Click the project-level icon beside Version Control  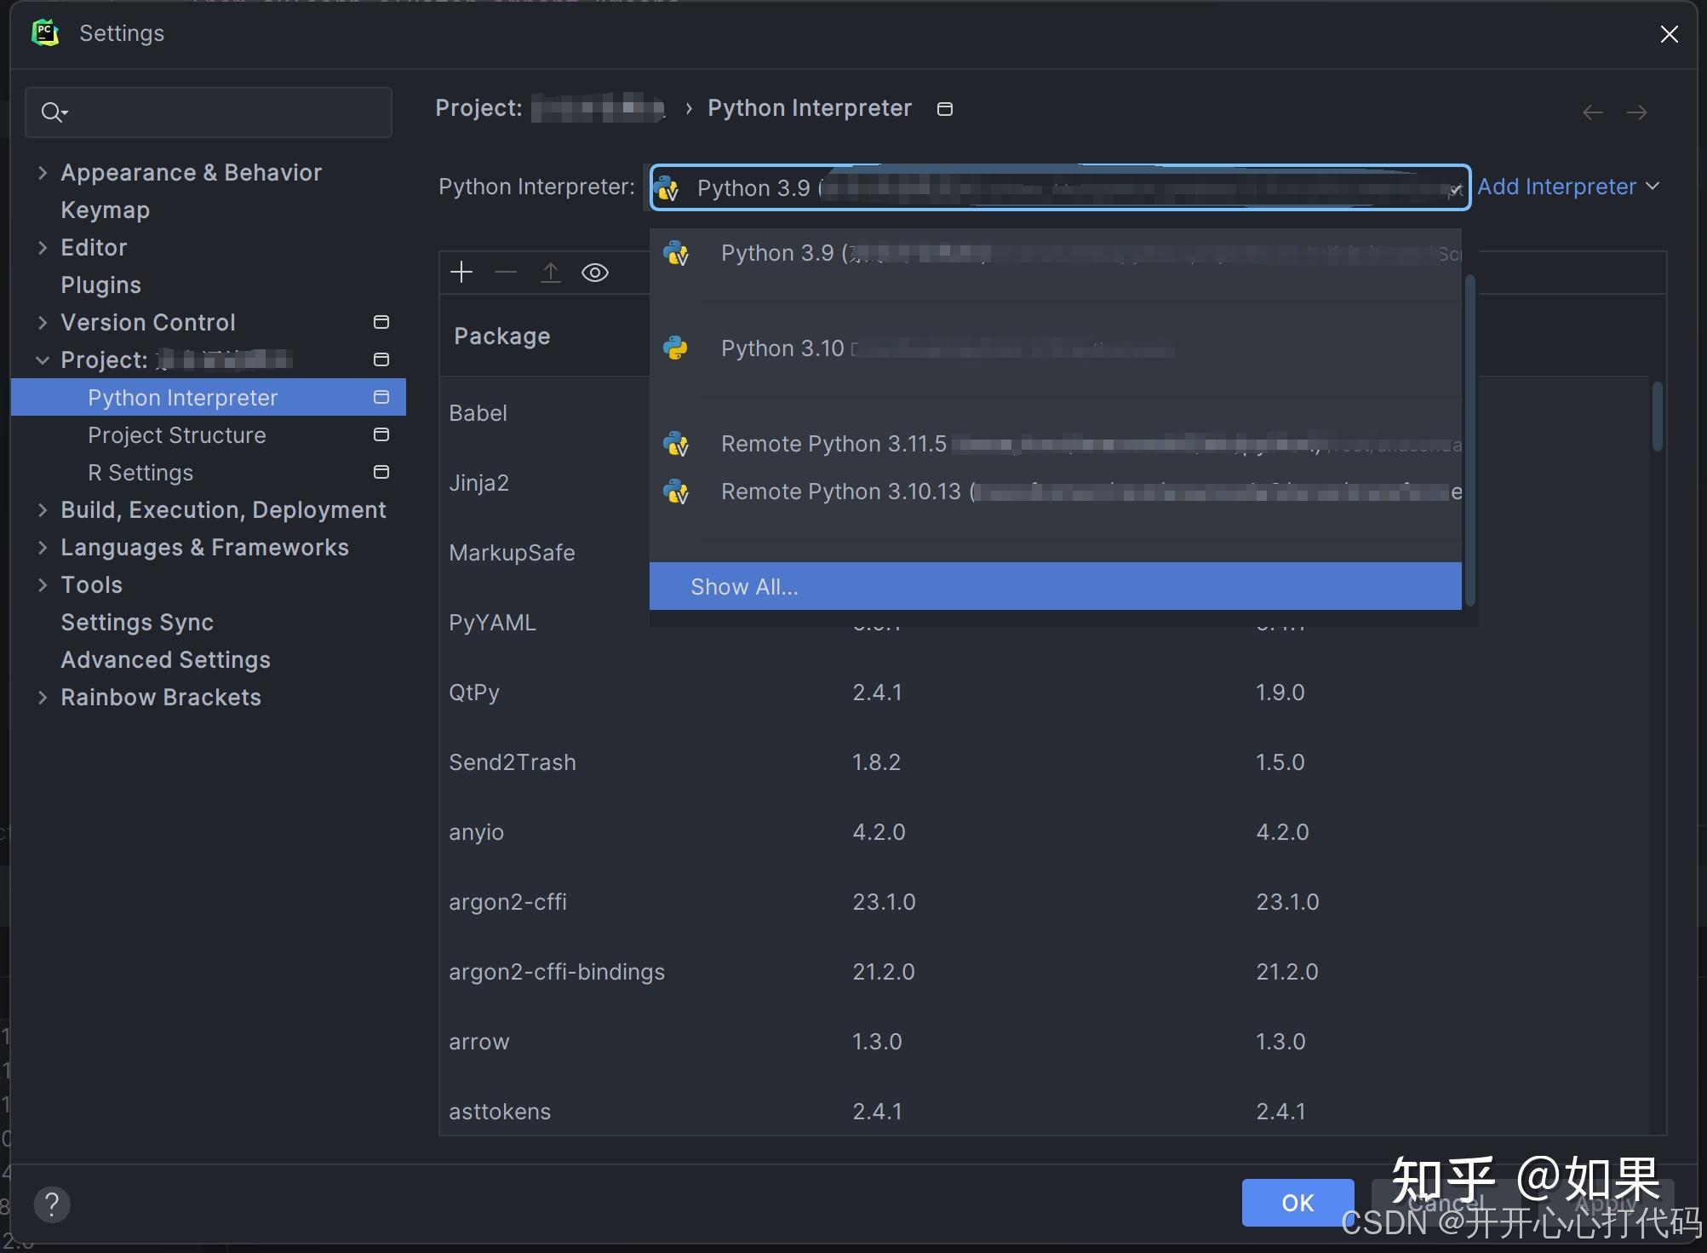point(381,322)
